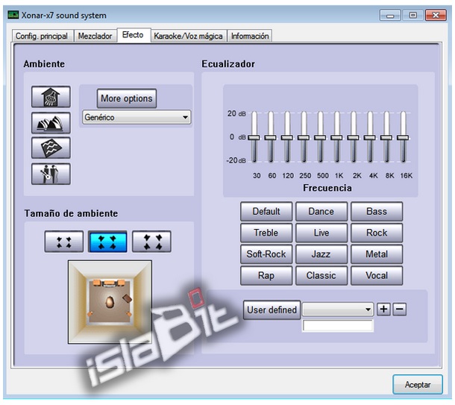Apply the Vocal equalizer preset
This screenshot has height=405, width=455.
[x=377, y=275]
